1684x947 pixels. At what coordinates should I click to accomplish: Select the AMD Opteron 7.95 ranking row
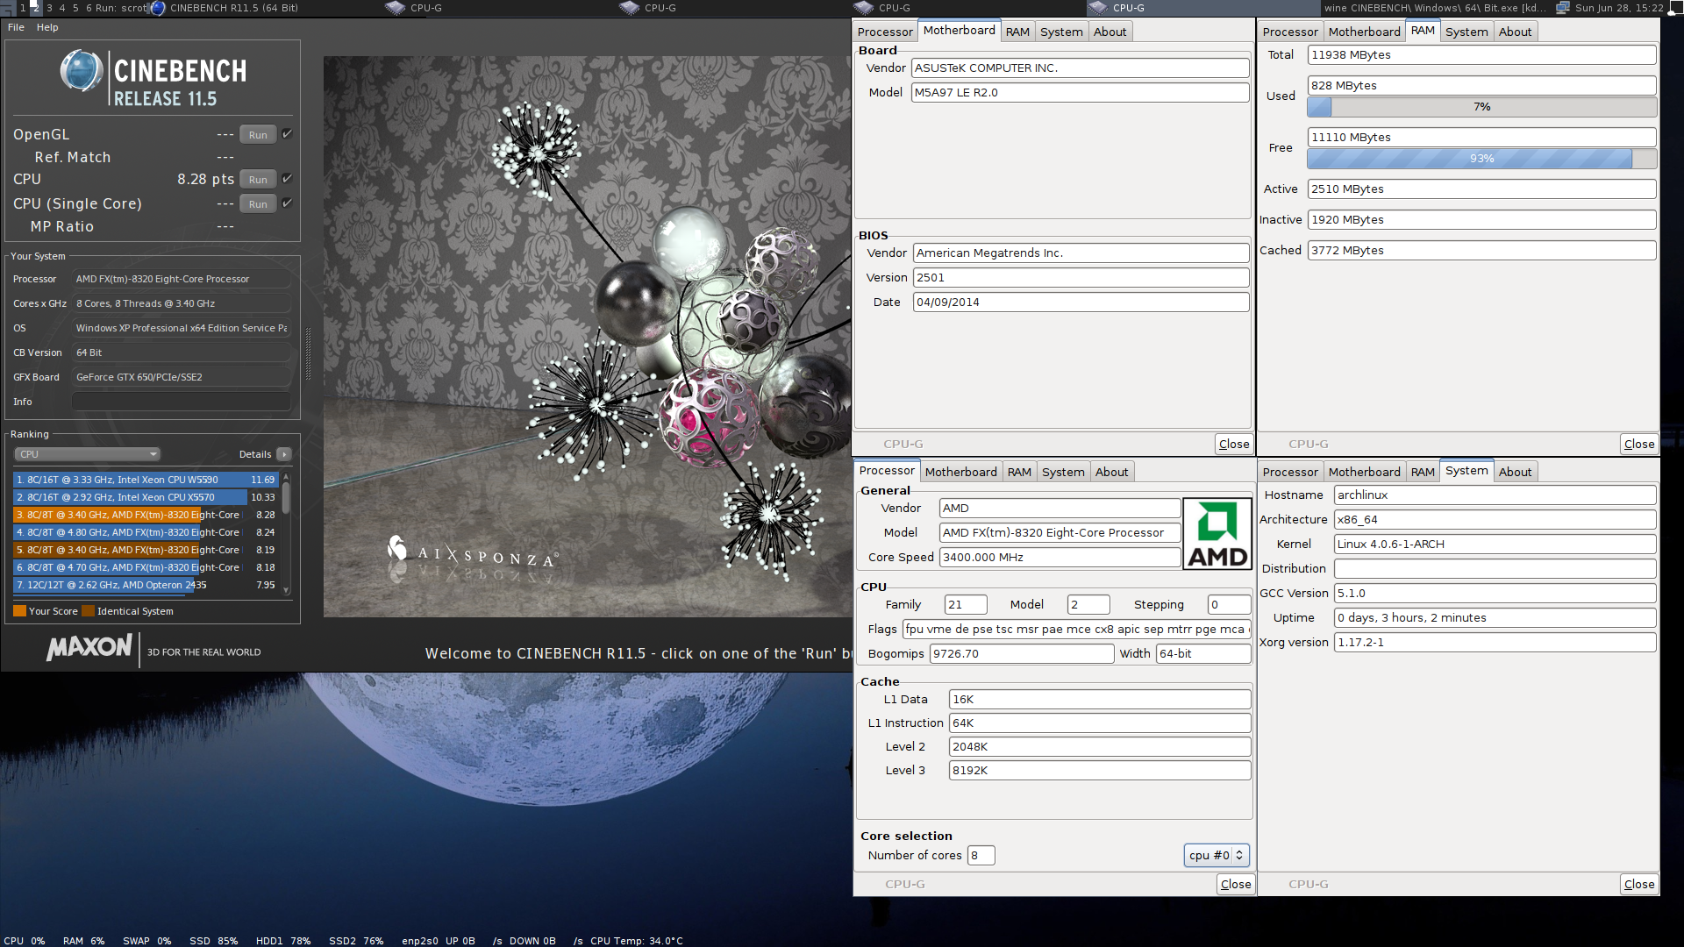point(146,585)
